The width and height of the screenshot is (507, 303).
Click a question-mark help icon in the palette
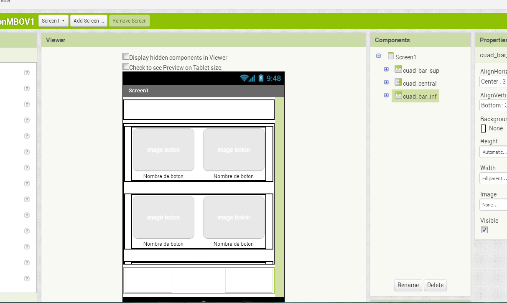tap(26, 72)
